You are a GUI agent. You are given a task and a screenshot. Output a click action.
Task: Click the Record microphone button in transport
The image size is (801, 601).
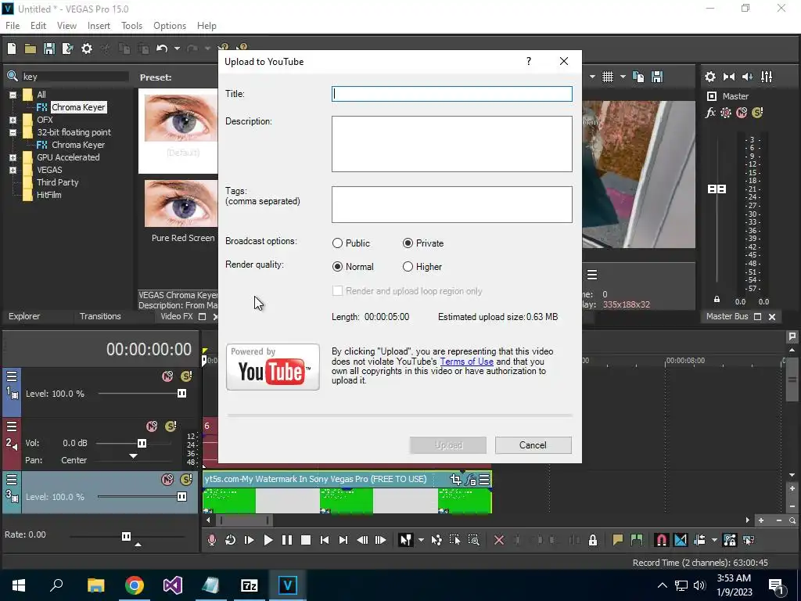coord(211,540)
